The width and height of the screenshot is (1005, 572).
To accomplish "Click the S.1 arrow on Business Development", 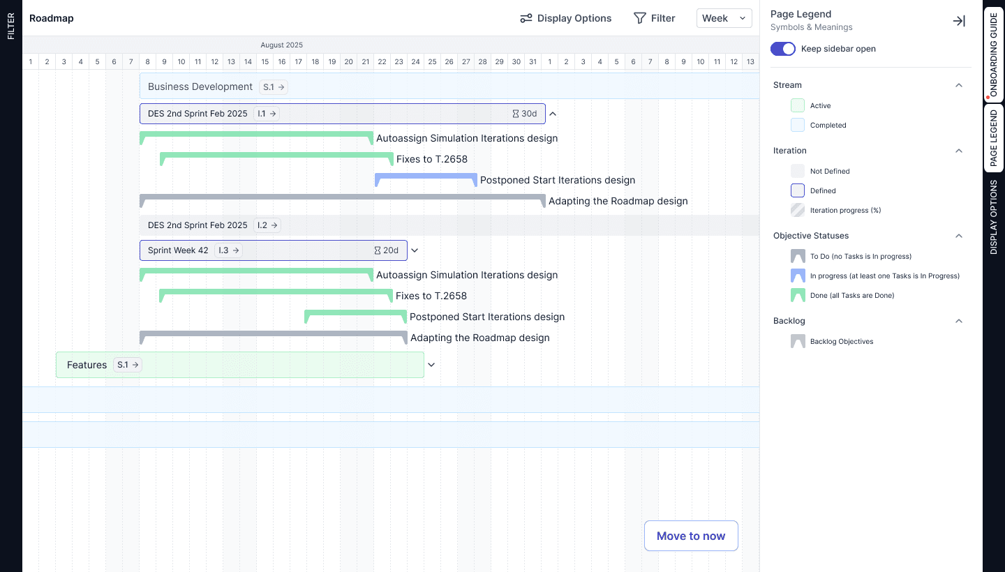I will click(281, 86).
